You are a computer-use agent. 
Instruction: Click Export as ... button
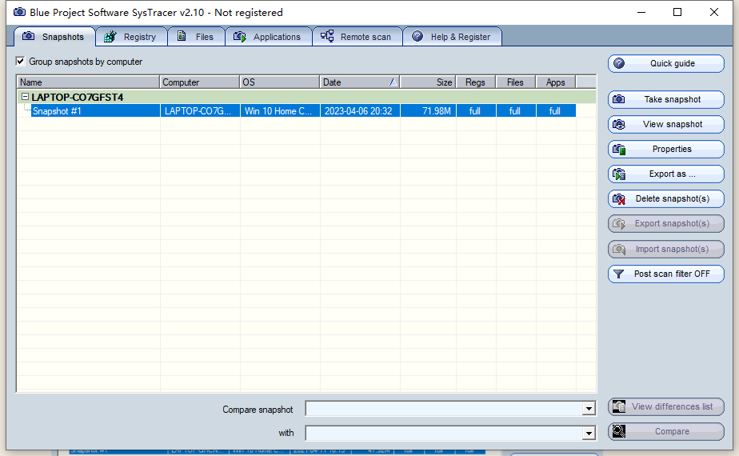(666, 174)
